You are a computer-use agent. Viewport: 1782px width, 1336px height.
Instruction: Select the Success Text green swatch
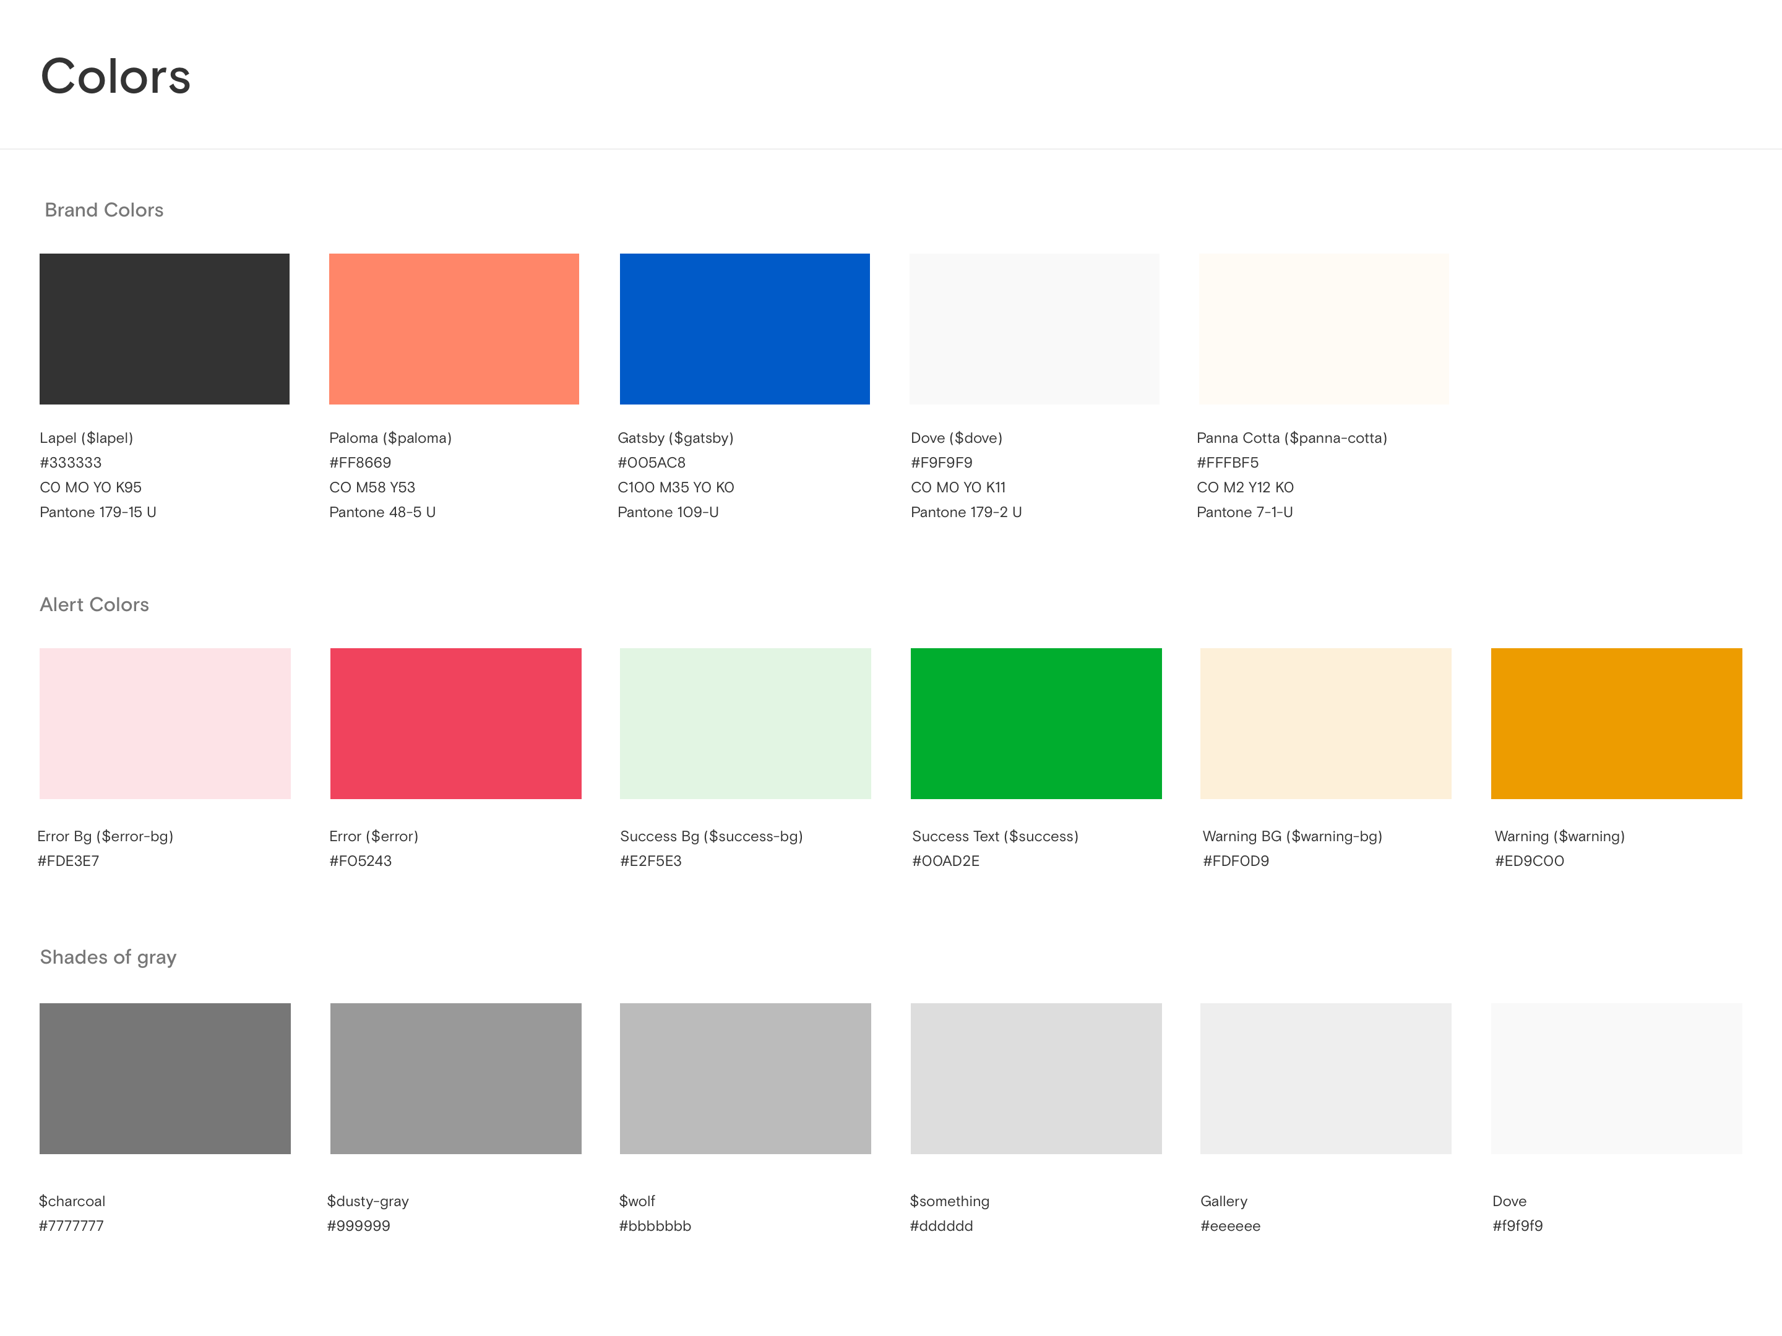[1036, 723]
